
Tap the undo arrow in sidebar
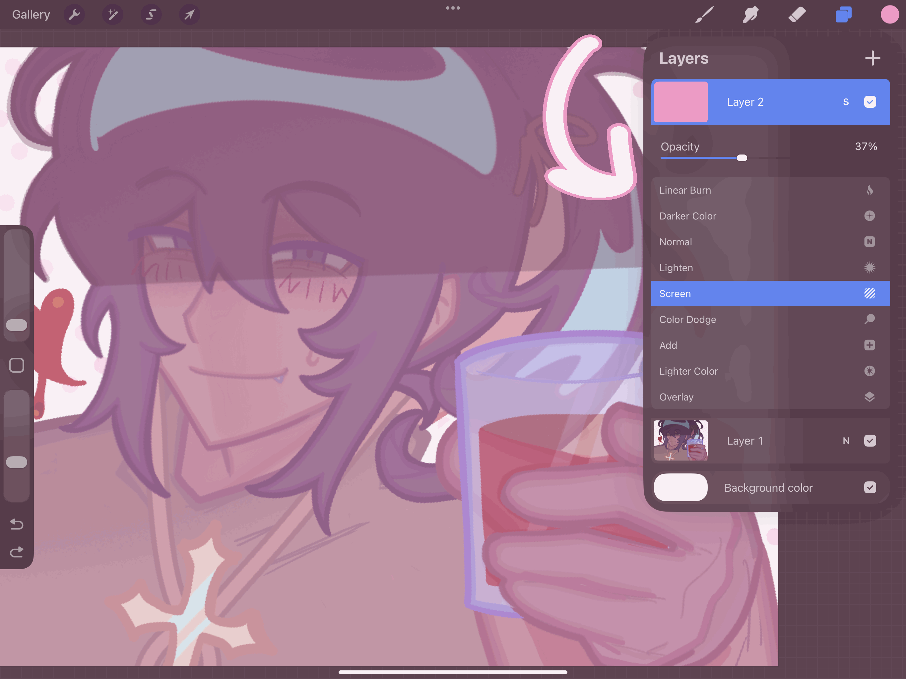(16, 524)
